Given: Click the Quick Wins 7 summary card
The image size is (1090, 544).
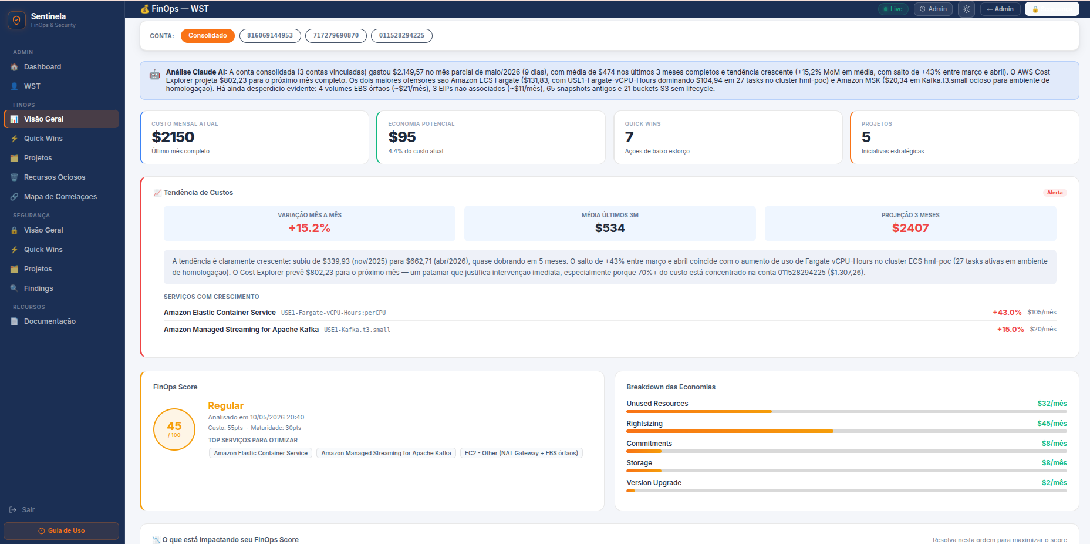Looking at the screenshot, I should [x=728, y=137].
